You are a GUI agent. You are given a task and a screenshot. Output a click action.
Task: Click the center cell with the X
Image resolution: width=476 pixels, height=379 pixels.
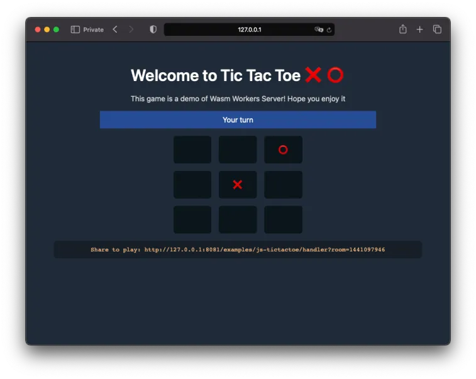click(x=238, y=185)
